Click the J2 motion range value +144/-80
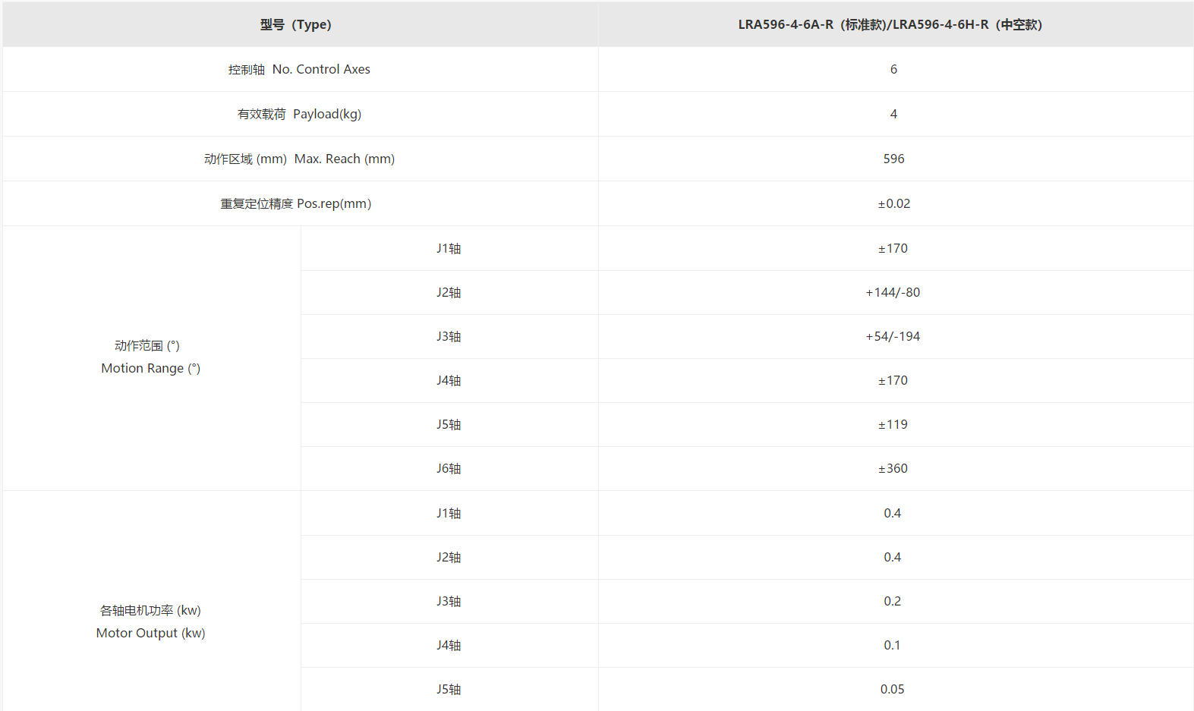1194x711 pixels. pyautogui.click(x=893, y=292)
